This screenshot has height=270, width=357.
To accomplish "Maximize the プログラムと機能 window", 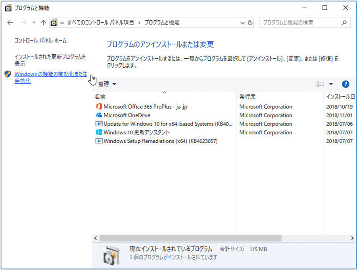I will pos(325,8).
